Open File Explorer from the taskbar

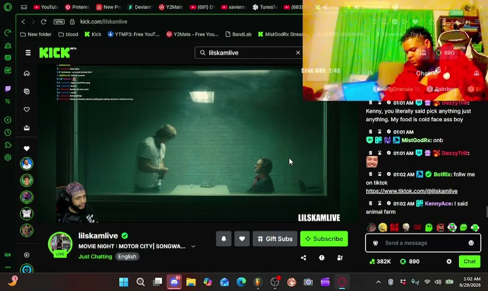tap(191, 282)
